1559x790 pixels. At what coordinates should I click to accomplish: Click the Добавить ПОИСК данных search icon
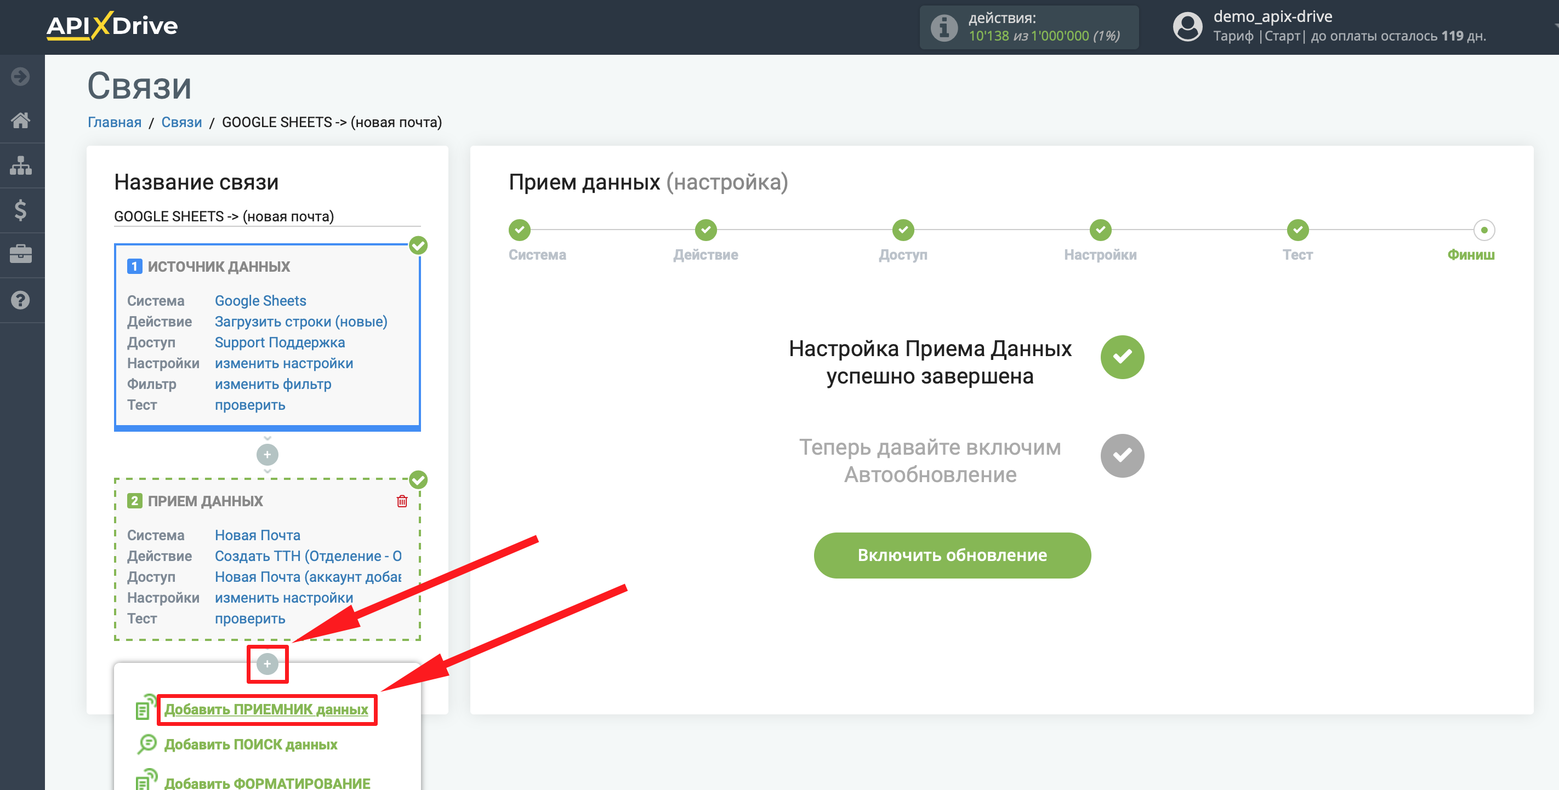click(146, 744)
